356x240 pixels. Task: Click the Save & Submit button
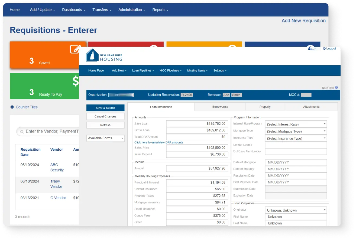click(105, 108)
